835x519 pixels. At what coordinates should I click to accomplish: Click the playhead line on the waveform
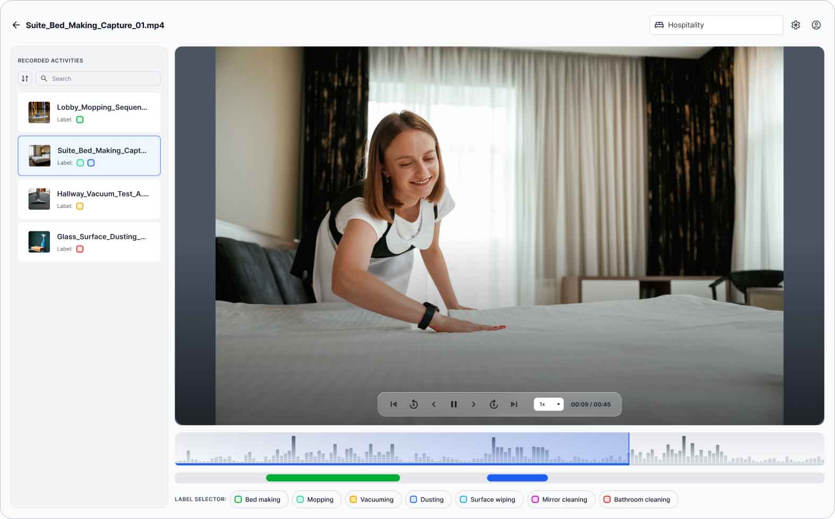[629, 449]
